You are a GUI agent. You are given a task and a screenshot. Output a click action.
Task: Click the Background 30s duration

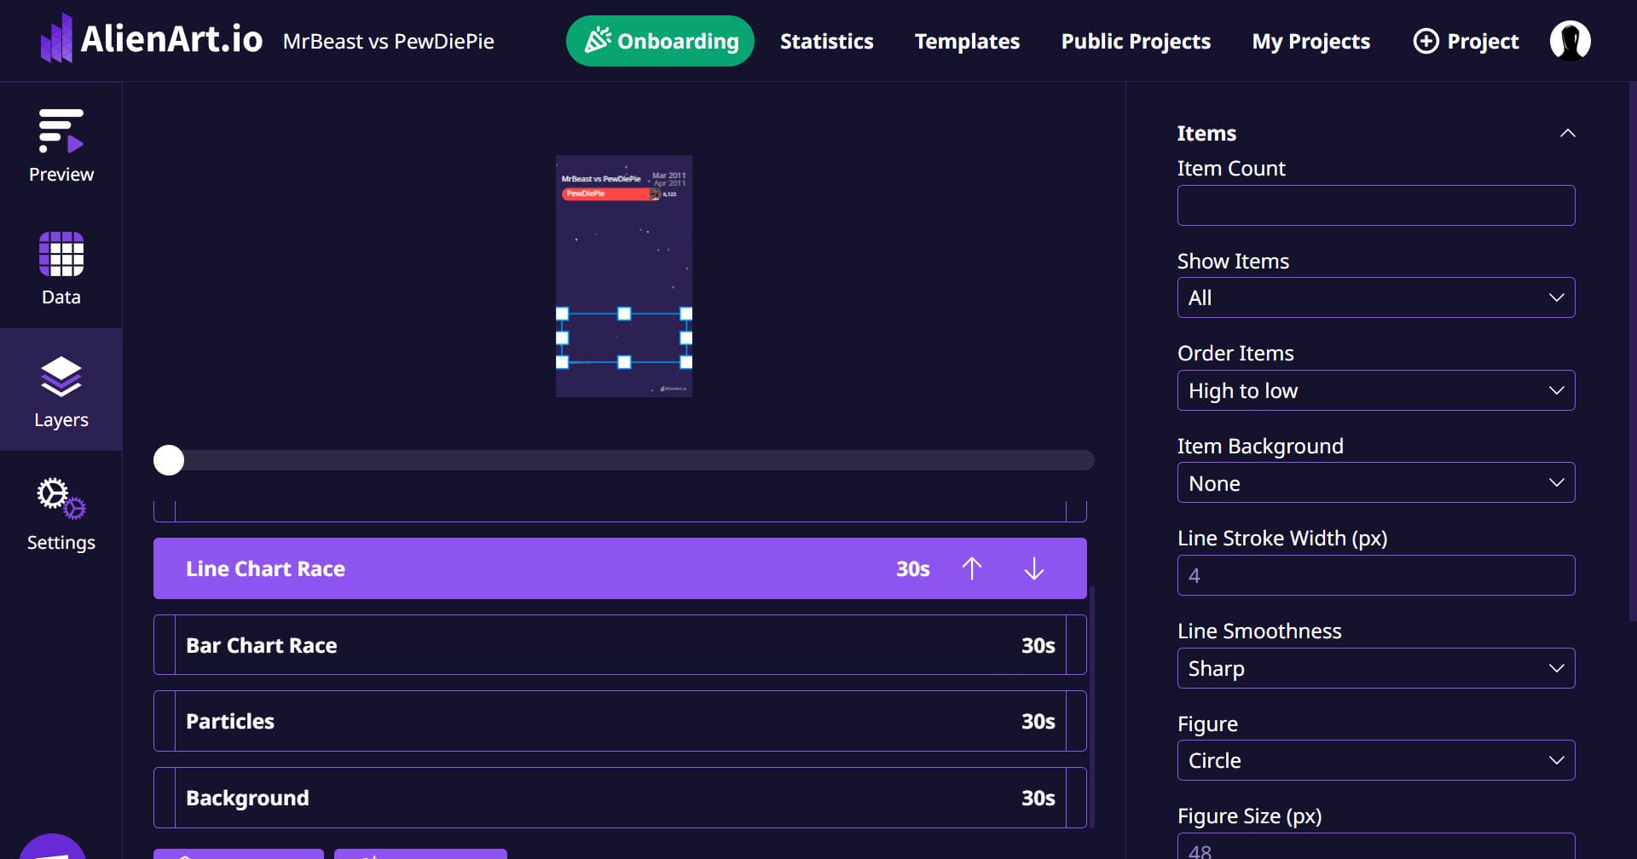[1038, 798]
